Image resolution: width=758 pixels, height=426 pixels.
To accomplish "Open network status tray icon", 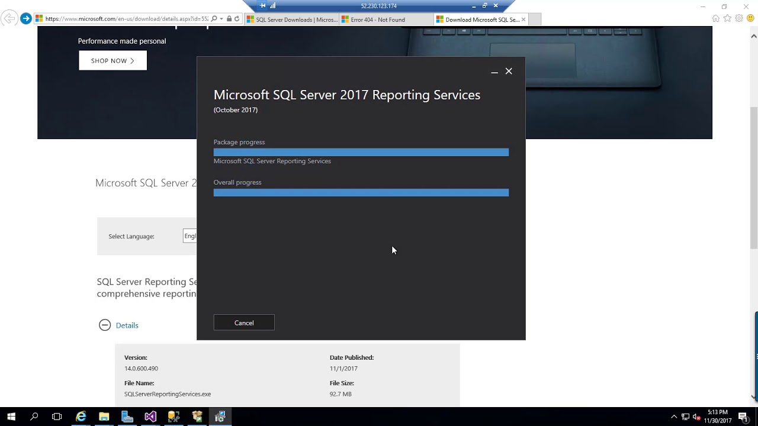I will pos(685,417).
